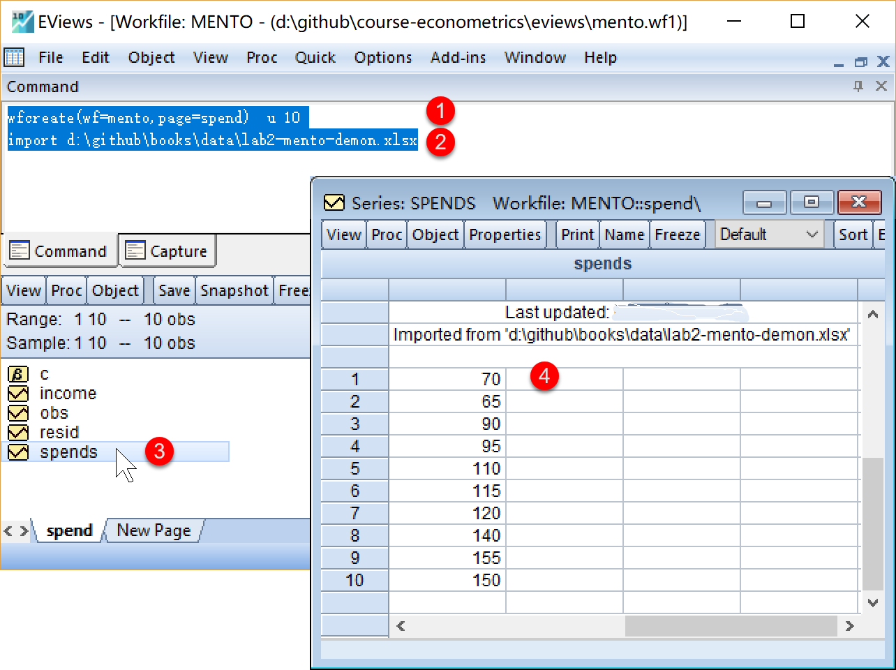Click the income series icon
The height and width of the screenshot is (670, 896).
(18, 394)
